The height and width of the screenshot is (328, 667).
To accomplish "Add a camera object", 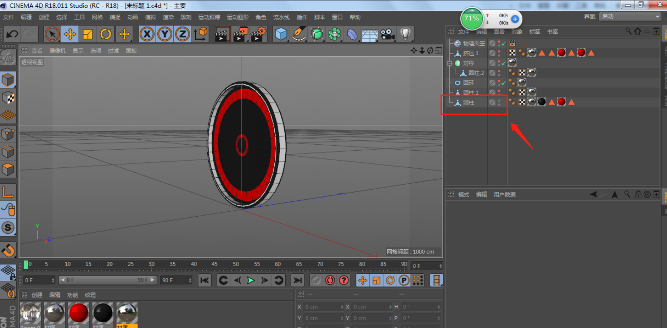I will [387, 34].
